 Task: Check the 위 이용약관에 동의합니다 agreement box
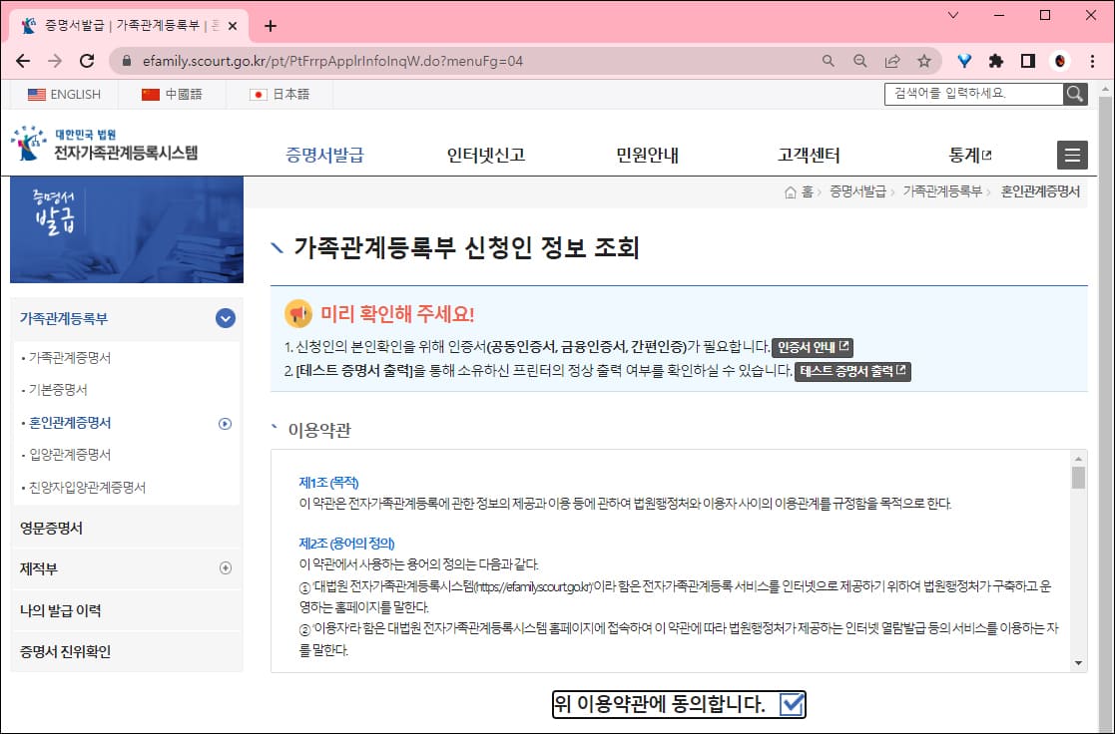pyautogui.click(x=793, y=703)
